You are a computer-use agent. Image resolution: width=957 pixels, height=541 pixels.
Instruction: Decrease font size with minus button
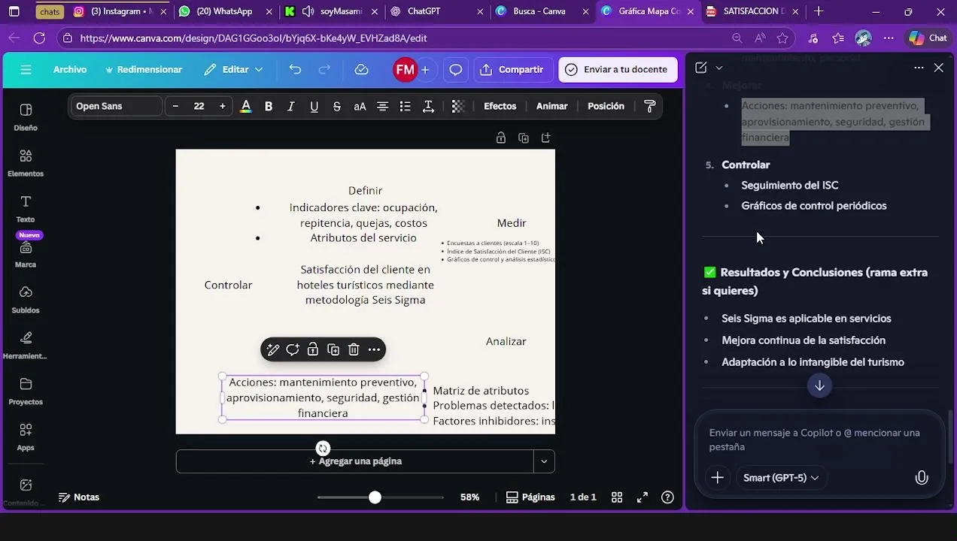(x=175, y=106)
